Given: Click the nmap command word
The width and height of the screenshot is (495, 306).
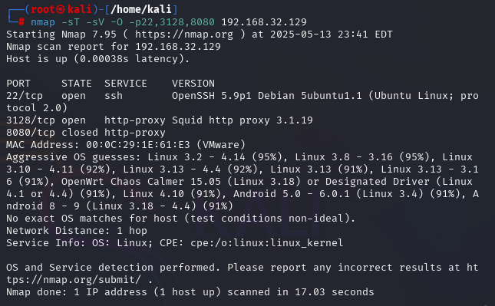Looking at the screenshot, I should (43, 22).
